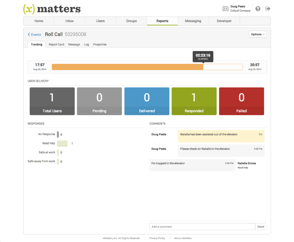Viewport: 294px width, 242px height.
Task: Click the 17:57 start time label
Action: [40, 65]
